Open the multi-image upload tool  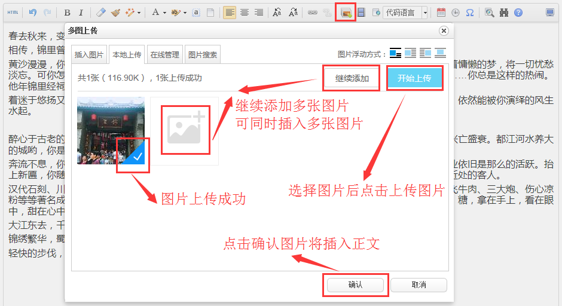pyautogui.click(x=346, y=13)
